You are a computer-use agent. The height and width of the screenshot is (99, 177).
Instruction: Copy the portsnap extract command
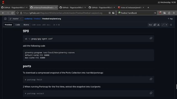(x=151, y=93)
